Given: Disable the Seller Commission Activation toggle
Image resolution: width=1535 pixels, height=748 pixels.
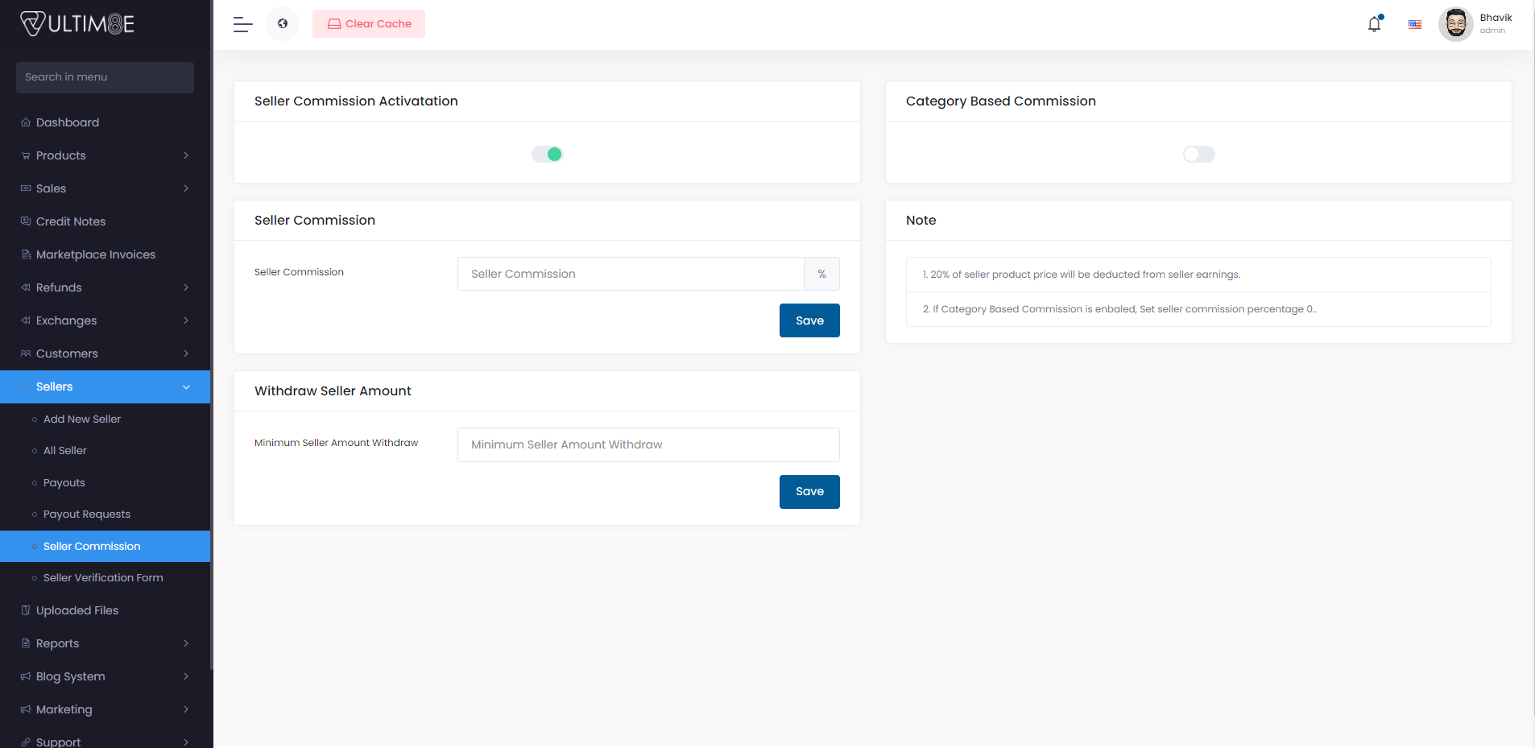Looking at the screenshot, I should 547,154.
